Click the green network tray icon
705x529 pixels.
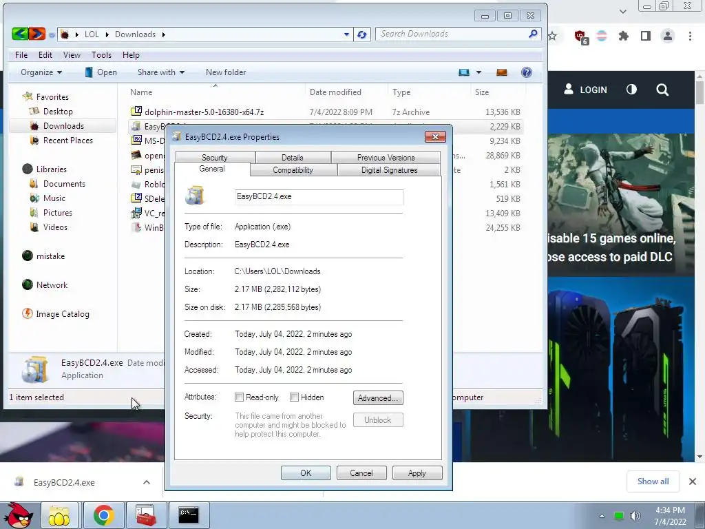click(619, 516)
